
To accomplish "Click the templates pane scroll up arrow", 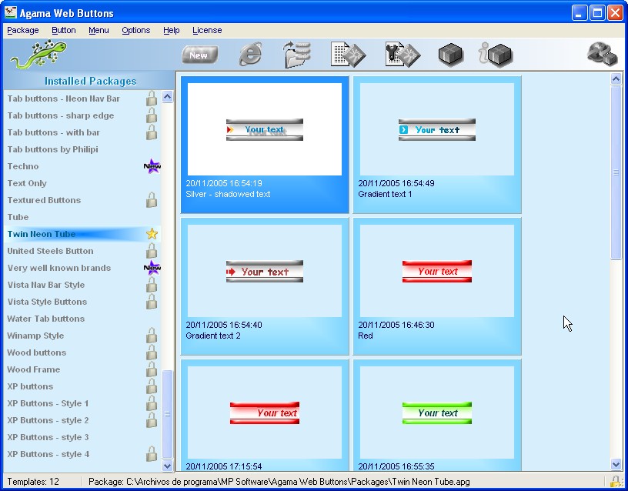I will (x=616, y=79).
